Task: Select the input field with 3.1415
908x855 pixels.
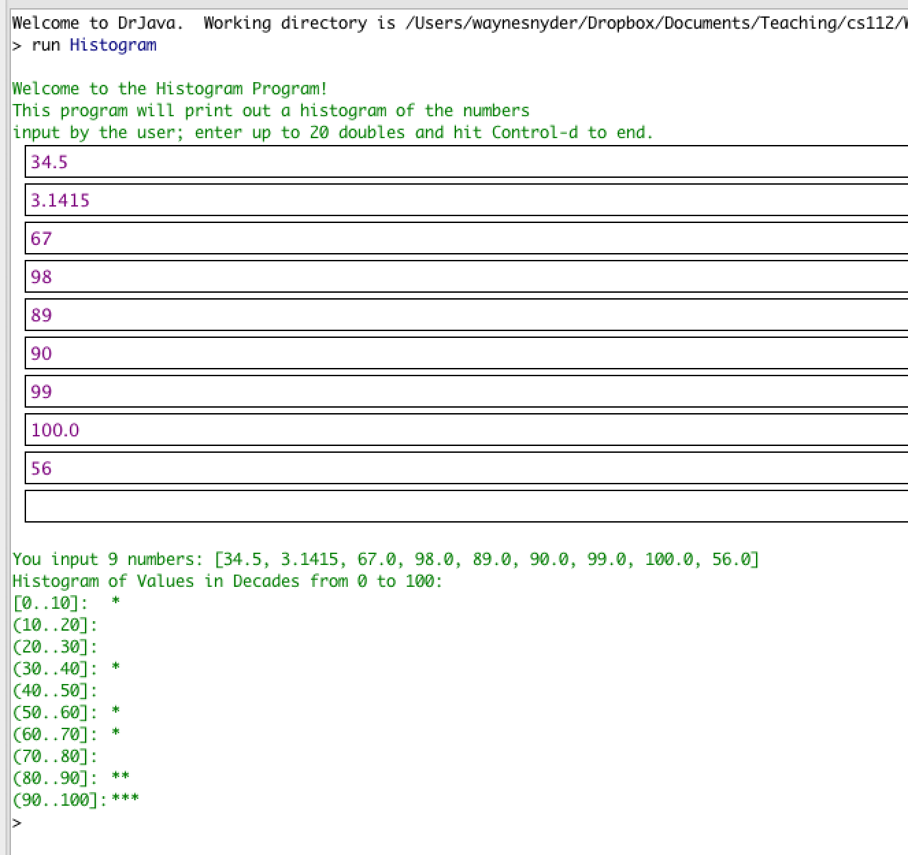Action: 466,200
